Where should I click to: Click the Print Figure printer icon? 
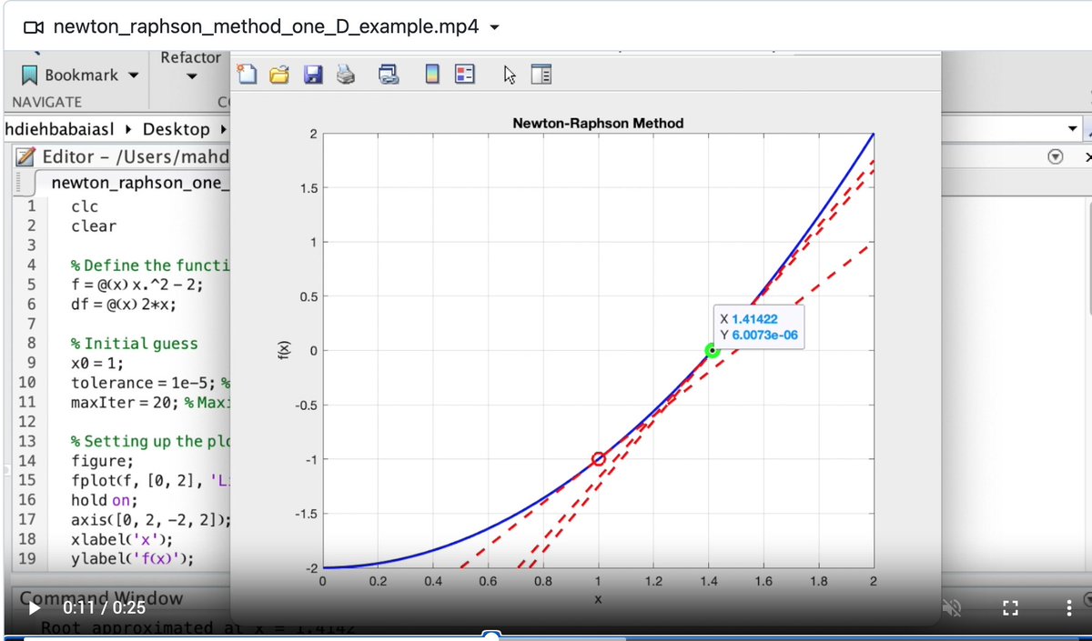(346, 75)
